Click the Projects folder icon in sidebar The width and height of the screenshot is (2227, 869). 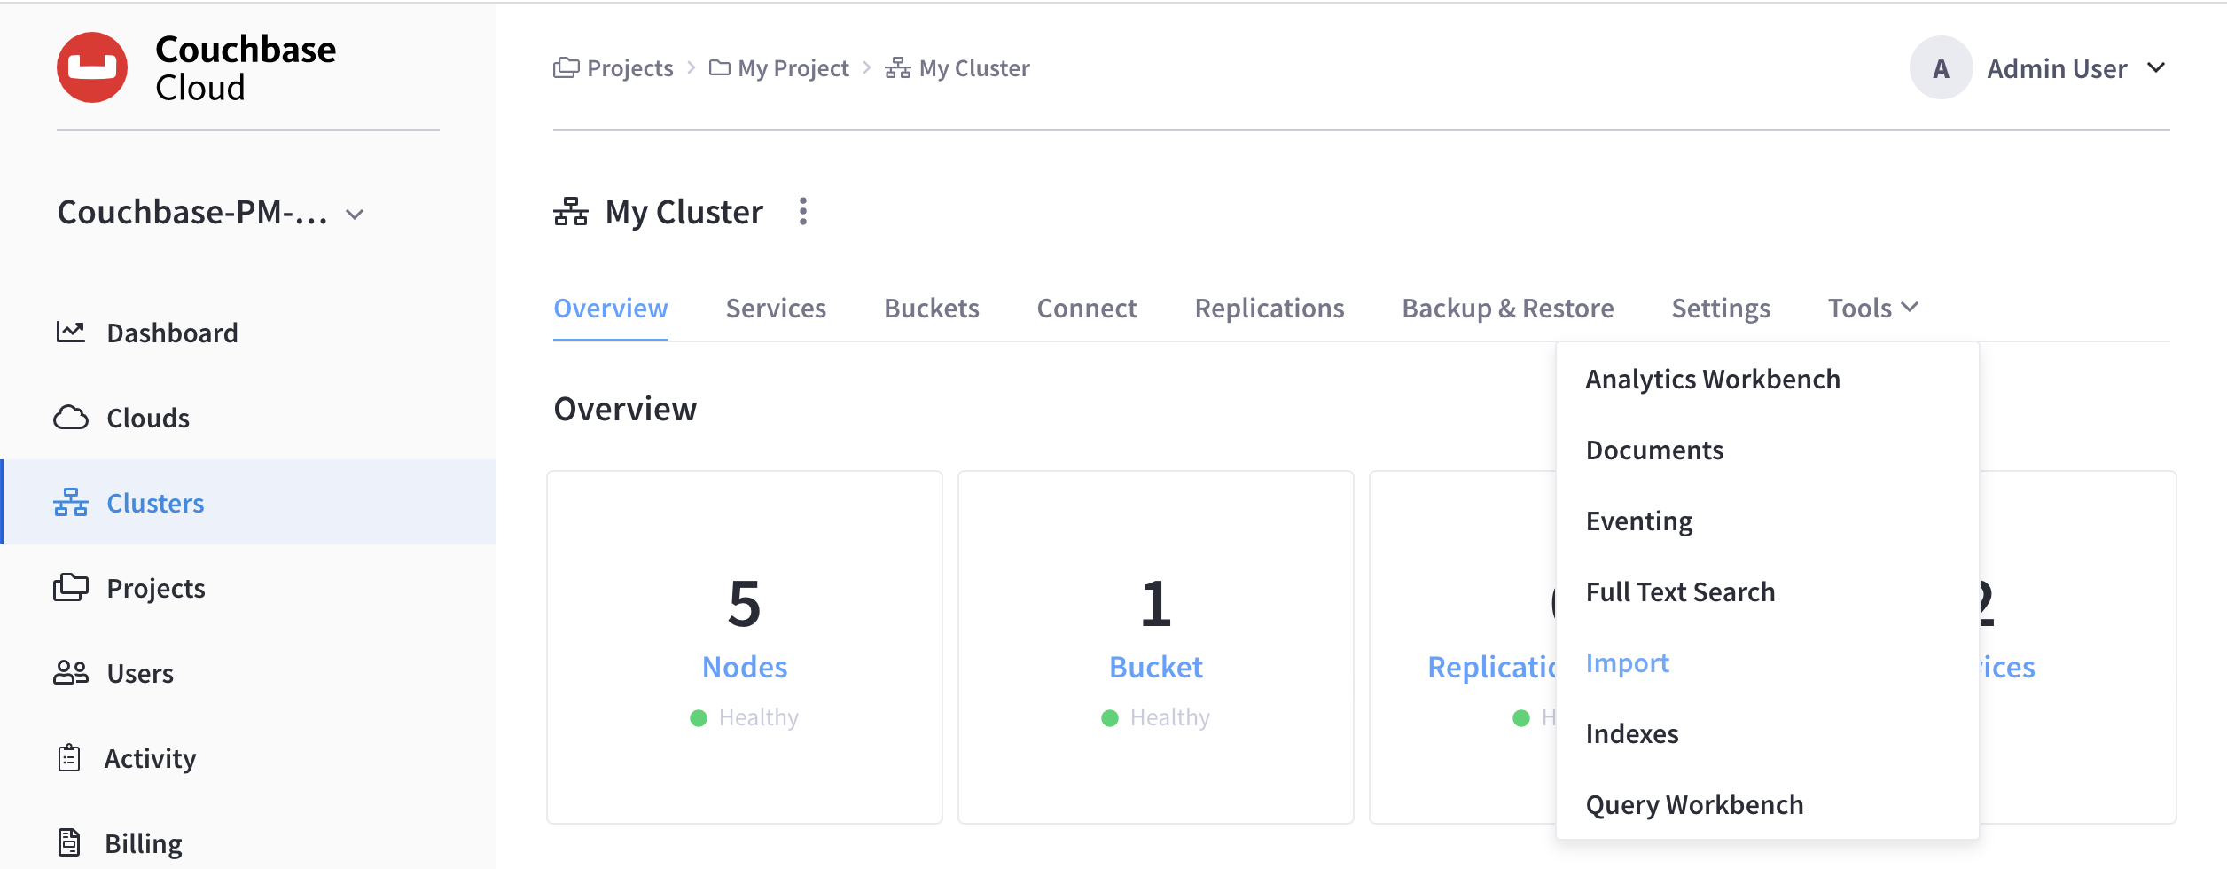coord(71,588)
